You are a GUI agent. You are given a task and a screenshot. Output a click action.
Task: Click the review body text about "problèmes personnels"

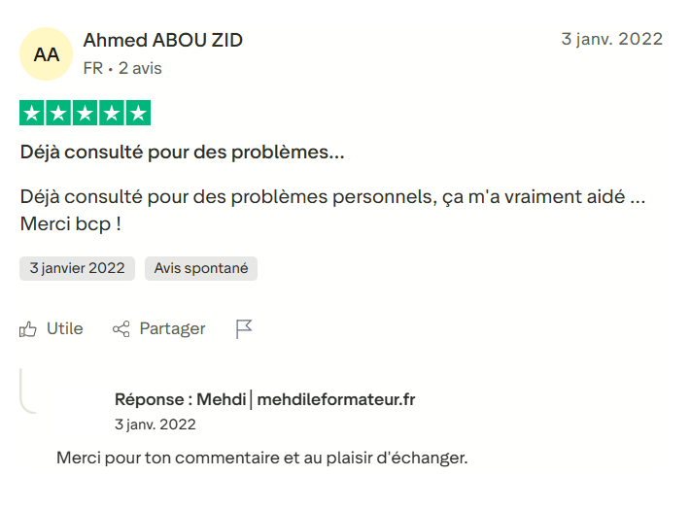(x=333, y=196)
